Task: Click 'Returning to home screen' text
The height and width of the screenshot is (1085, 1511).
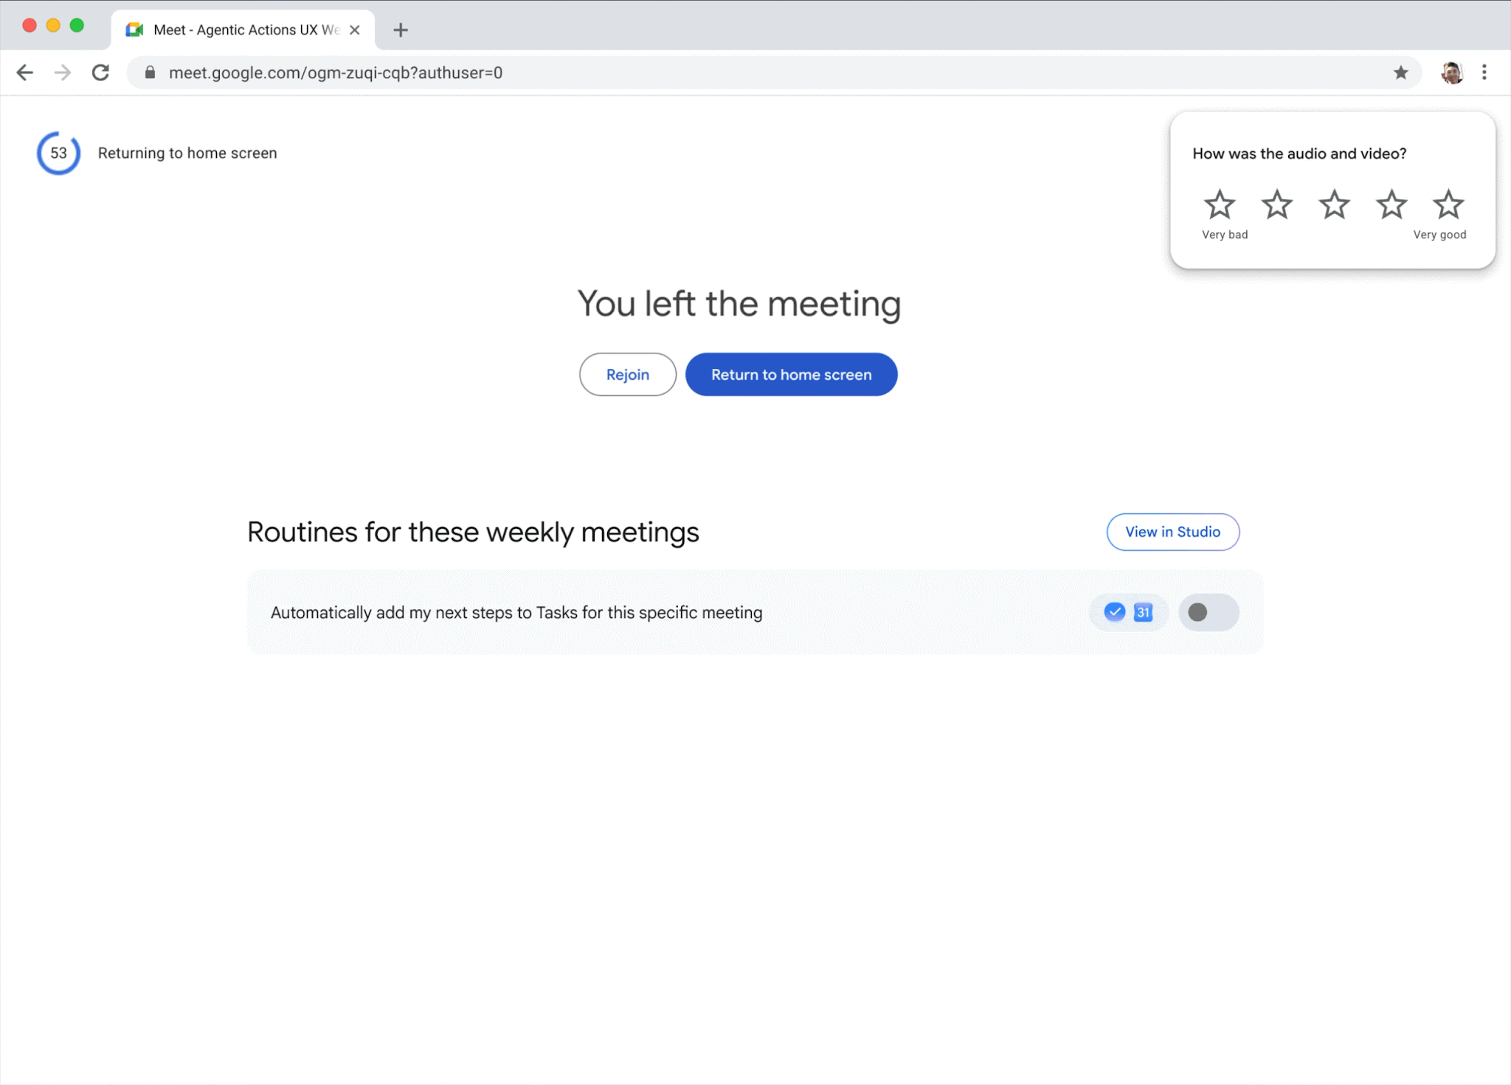Action: tap(187, 153)
